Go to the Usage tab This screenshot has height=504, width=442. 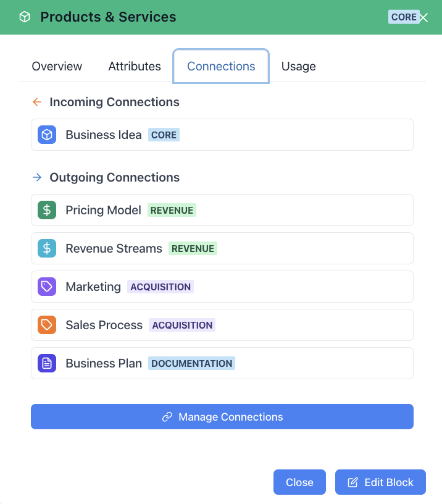(x=299, y=66)
